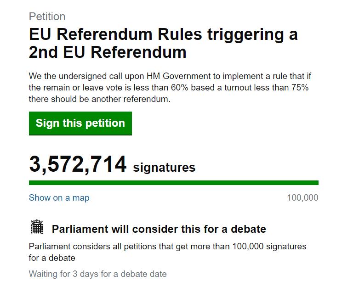Open the Show on a map link

tap(59, 198)
